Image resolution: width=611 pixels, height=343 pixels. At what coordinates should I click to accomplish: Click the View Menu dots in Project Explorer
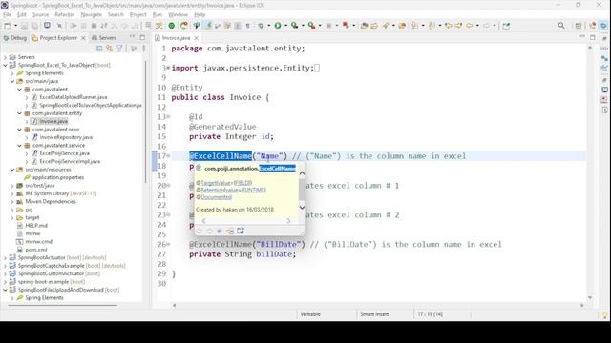pos(144,49)
